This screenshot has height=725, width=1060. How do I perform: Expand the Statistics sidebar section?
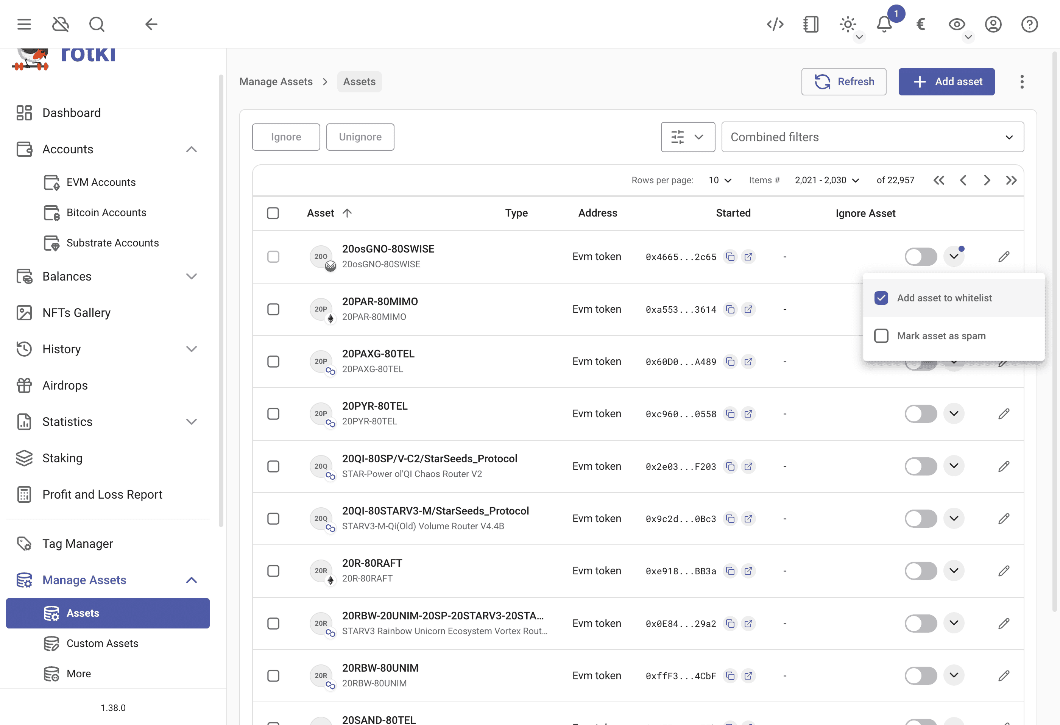click(192, 422)
